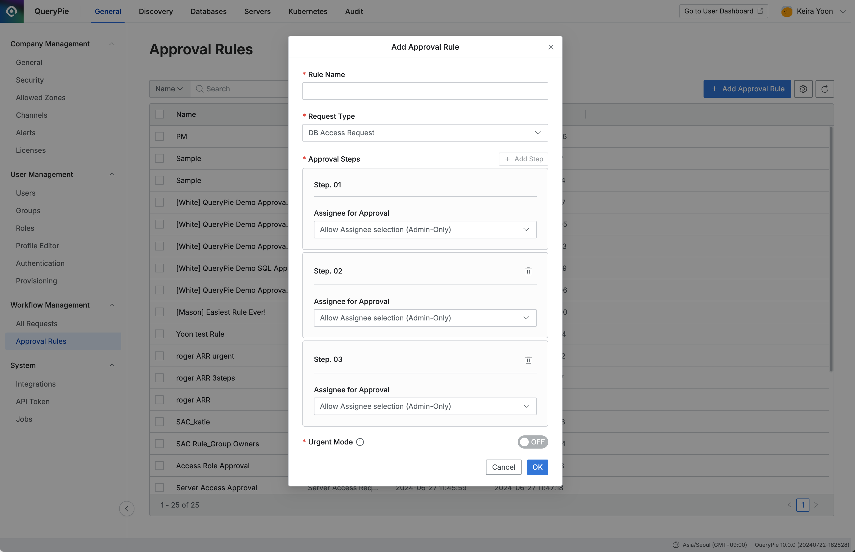
Task: Click the QueryPie logo icon
Action: pos(12,11)
